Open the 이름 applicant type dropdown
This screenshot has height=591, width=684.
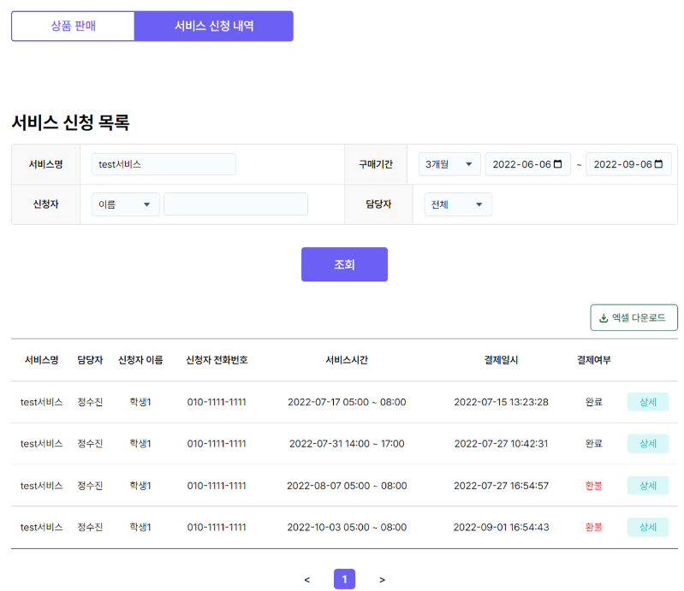point(125,204)
